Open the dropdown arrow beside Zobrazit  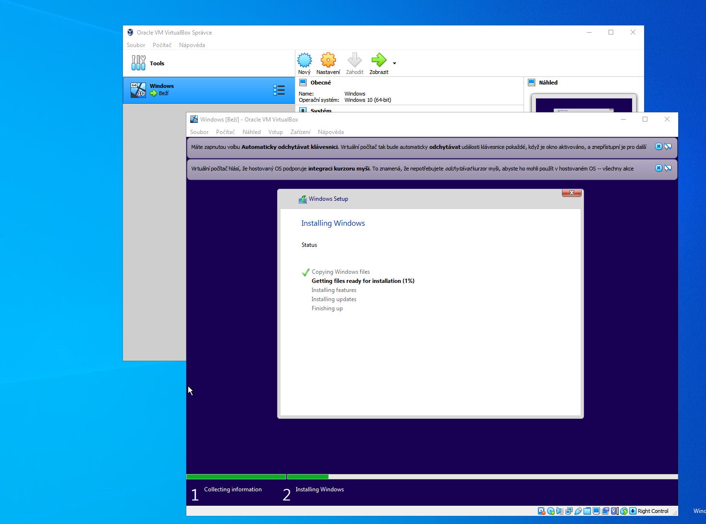(394, 63)
